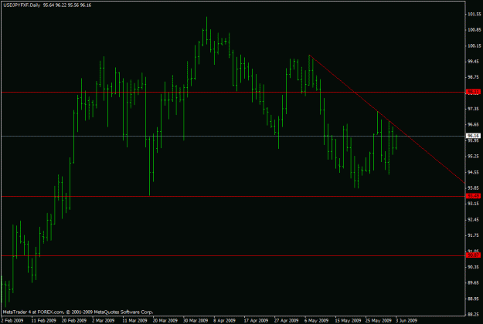This screenshot has height=324, width=483.
Task: Click the 101.55 price axis label
Action: coord(474,14)
